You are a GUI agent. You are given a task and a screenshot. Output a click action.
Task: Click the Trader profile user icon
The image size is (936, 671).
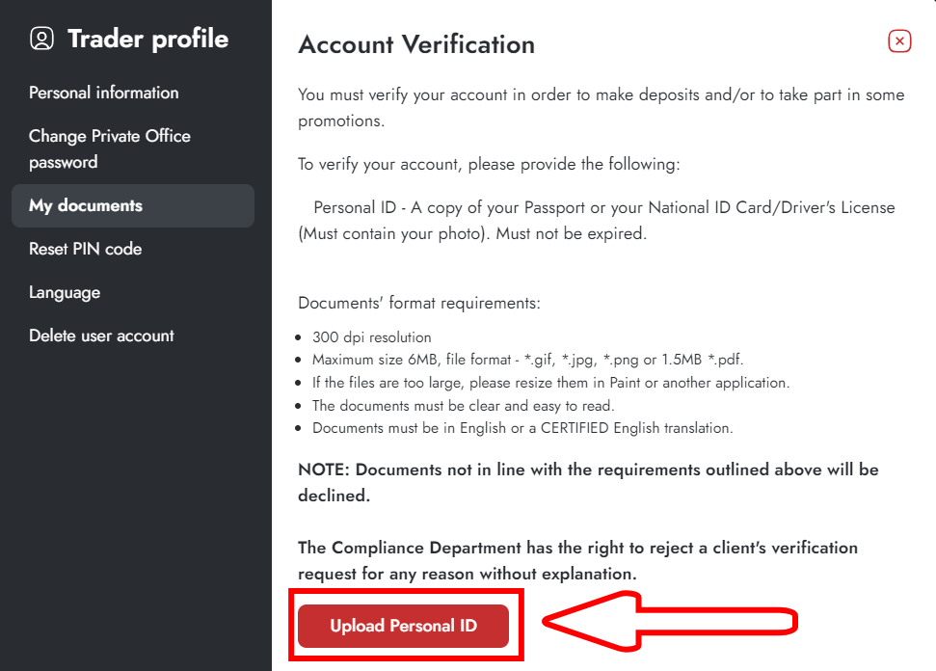click(x=41, y=39)
